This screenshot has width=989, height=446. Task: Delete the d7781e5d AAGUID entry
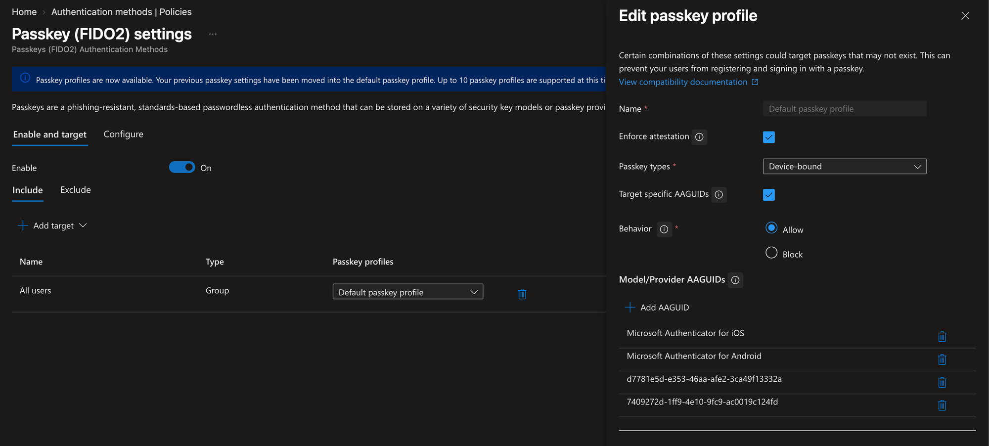[942, 382]
